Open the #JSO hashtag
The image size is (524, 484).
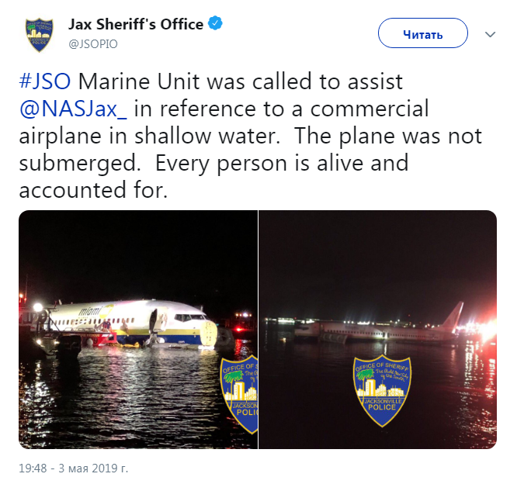[45, 81]
